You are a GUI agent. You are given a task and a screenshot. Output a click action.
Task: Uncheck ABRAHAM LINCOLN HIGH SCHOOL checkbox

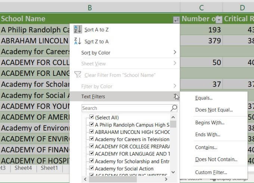pyautogui.click(x=92, y=132)
